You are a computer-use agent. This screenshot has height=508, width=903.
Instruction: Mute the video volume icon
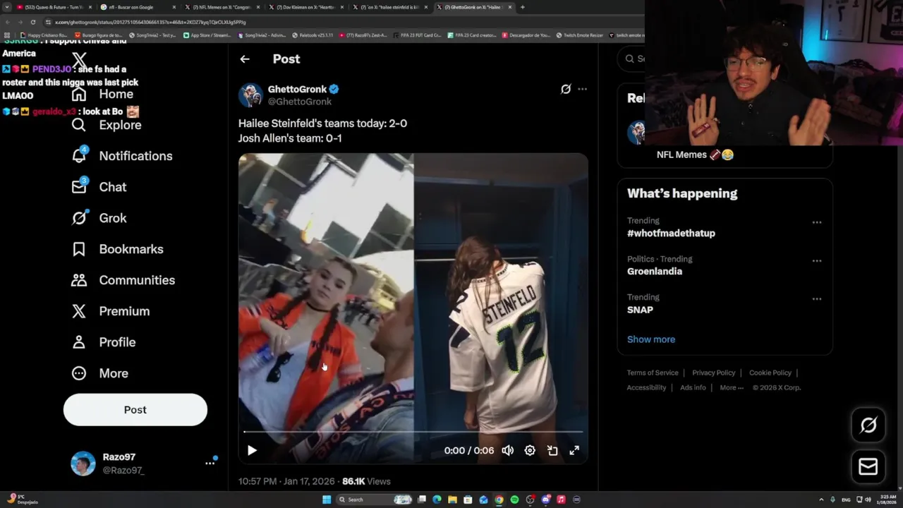click(x=507, y=450)
